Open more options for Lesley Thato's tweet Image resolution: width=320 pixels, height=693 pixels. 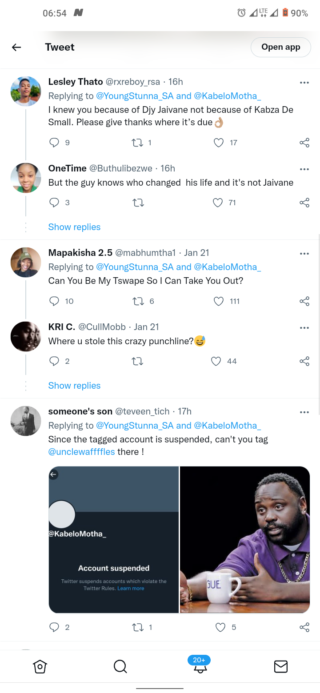tap(304, 83)
